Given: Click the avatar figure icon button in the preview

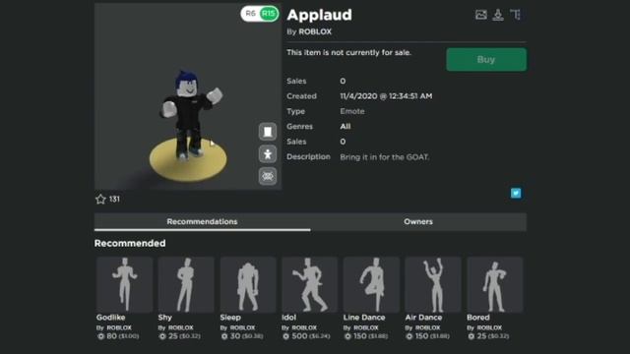Looking at the screenshot, I should pos(268,154).
